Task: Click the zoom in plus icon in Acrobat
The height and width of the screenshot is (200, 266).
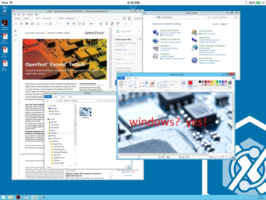Action: [x=84, y=24]
